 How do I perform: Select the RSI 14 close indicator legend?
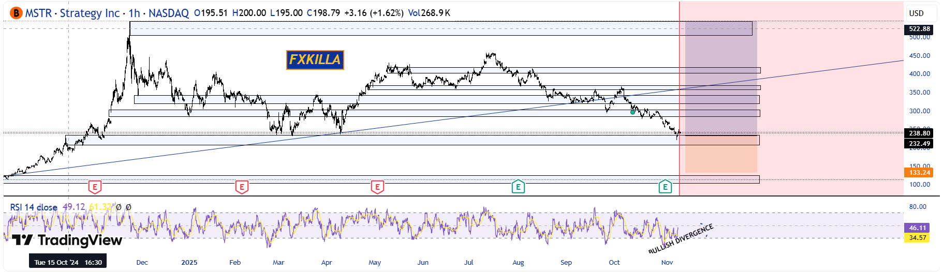[x=34, y=207]
